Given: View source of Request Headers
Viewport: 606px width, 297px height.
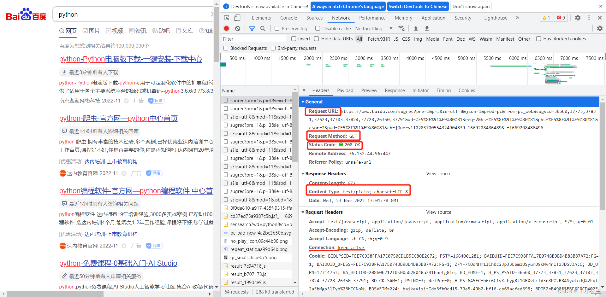Looking at the screenshot, I should 439,212.
